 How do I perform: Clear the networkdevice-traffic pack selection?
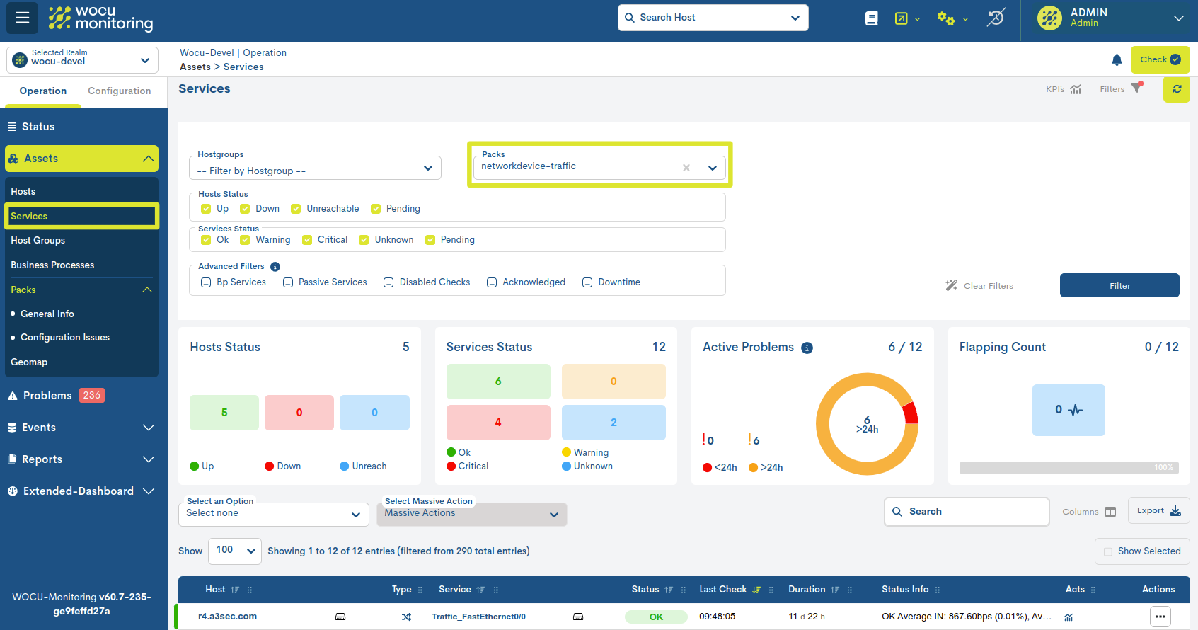pos(686,168)
